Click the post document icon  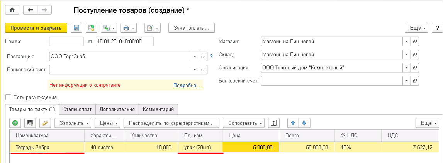point(91,28)
